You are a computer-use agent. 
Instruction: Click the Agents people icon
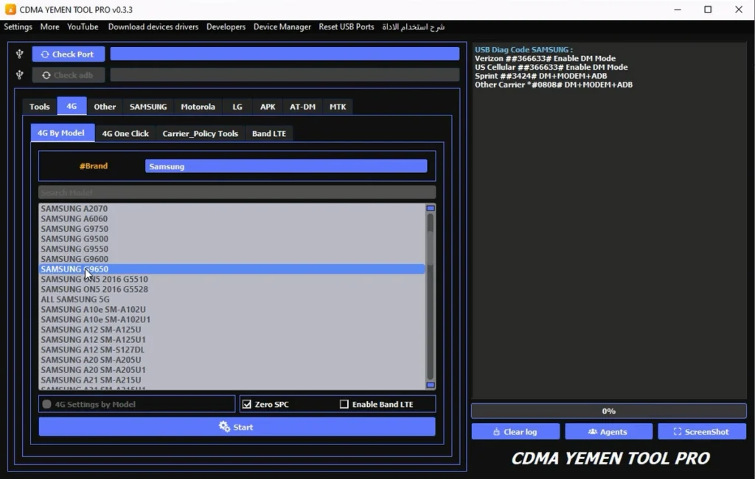(x=593, y=432)
